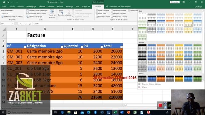
Task: Click the formula bar showing 2400
Action: click(x=85, y=24)
